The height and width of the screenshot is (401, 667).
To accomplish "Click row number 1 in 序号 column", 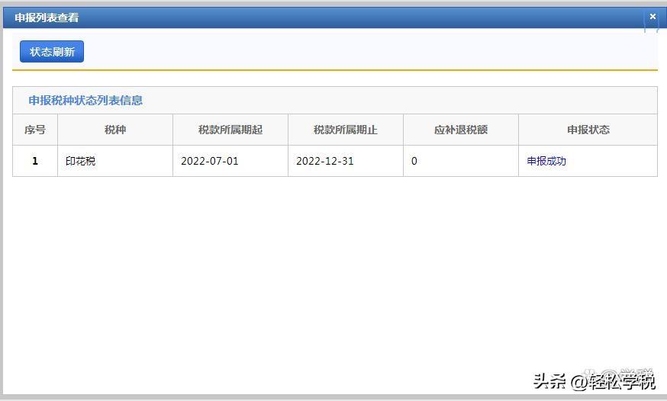I will pyautogui.click(x=35, y=161).
